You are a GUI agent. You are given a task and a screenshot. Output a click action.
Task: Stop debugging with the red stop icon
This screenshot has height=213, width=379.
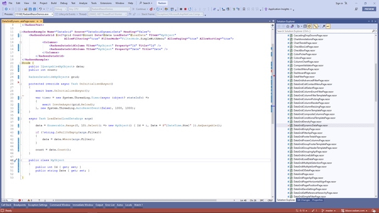(185, 9)
